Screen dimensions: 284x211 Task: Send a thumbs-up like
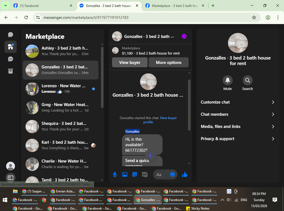[184, 174]
